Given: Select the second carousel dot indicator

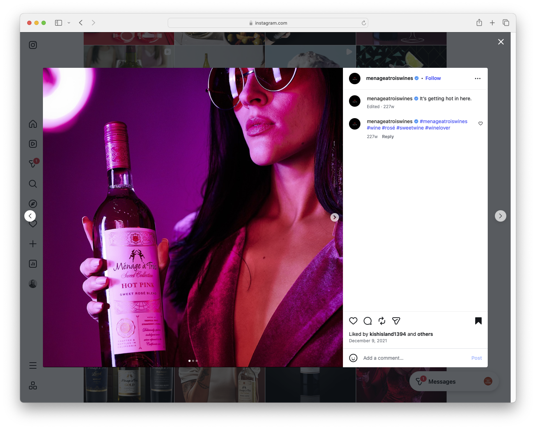Looking at the screenshot, I should [x=193, y=361].
